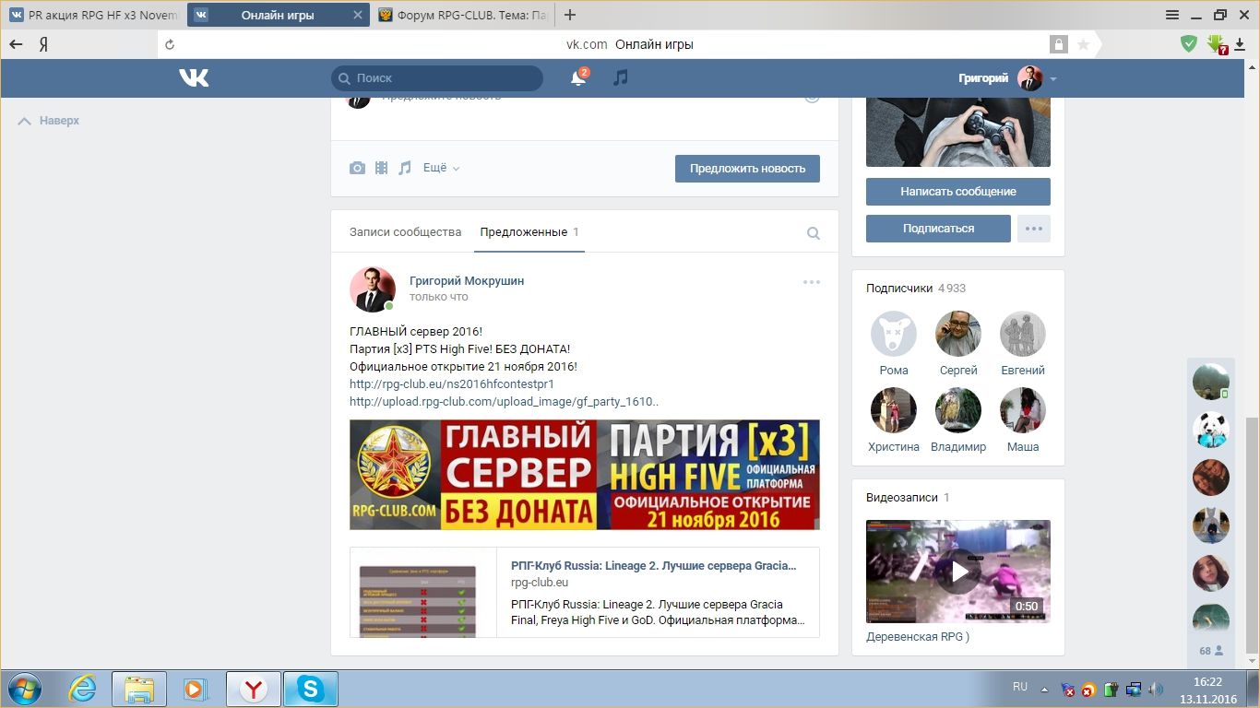1260x708 pixels.
Task: Open browser hamburger menu
Action: tap(1172, 15)
